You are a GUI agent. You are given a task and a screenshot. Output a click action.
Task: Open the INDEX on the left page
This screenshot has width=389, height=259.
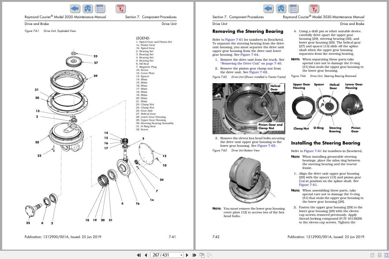coord(100,8)
